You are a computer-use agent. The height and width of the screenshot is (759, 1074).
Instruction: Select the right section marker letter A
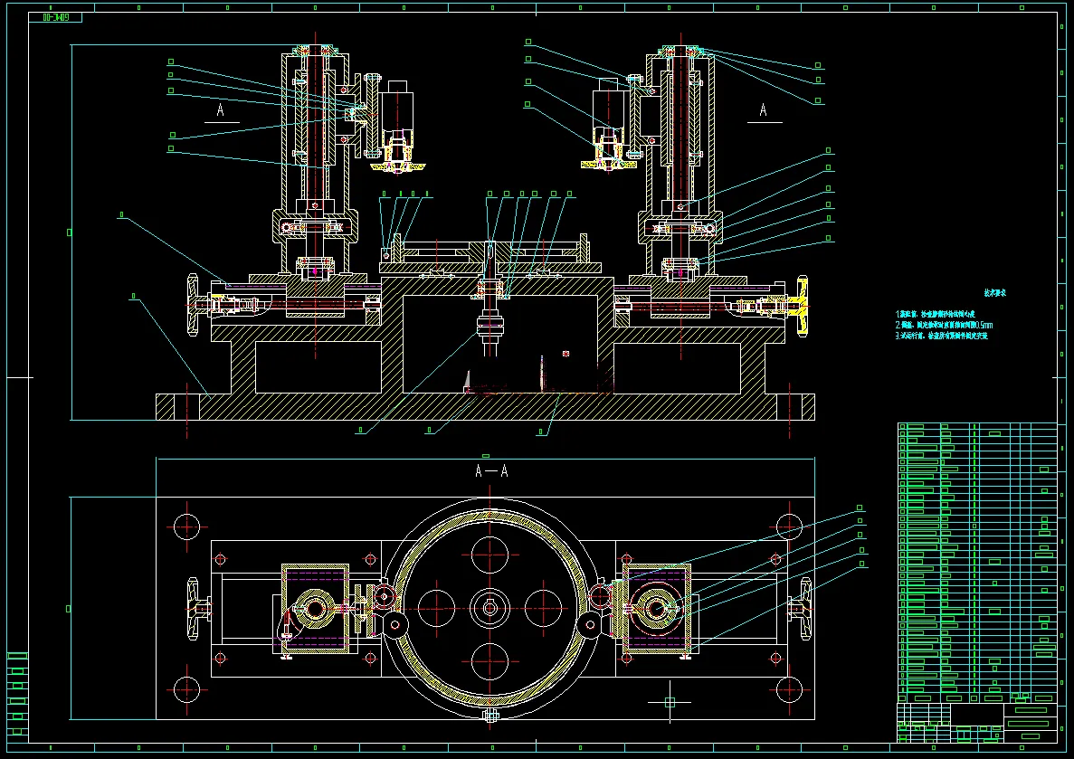(764, 109)
